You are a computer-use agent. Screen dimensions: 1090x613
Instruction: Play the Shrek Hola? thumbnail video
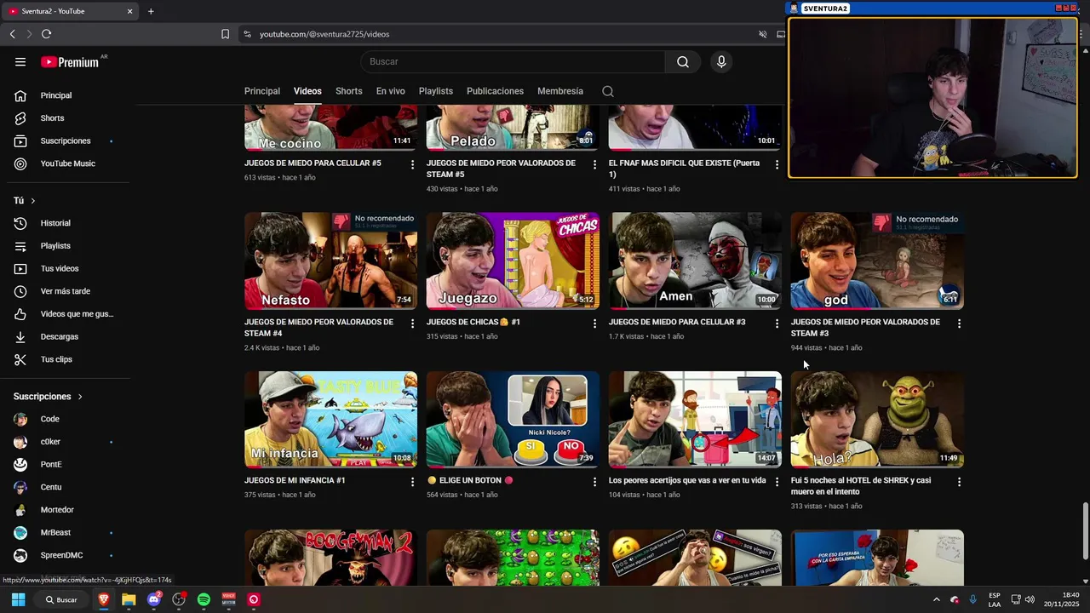pos(877,419)
